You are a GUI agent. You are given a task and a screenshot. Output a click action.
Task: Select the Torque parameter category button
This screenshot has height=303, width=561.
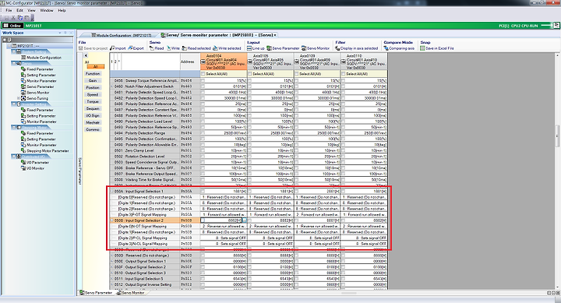[93, 101]
